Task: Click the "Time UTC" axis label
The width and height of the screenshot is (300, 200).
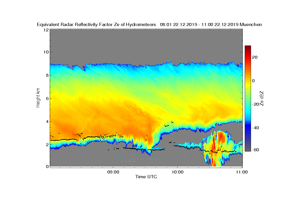Action: [x=146, y=177]
